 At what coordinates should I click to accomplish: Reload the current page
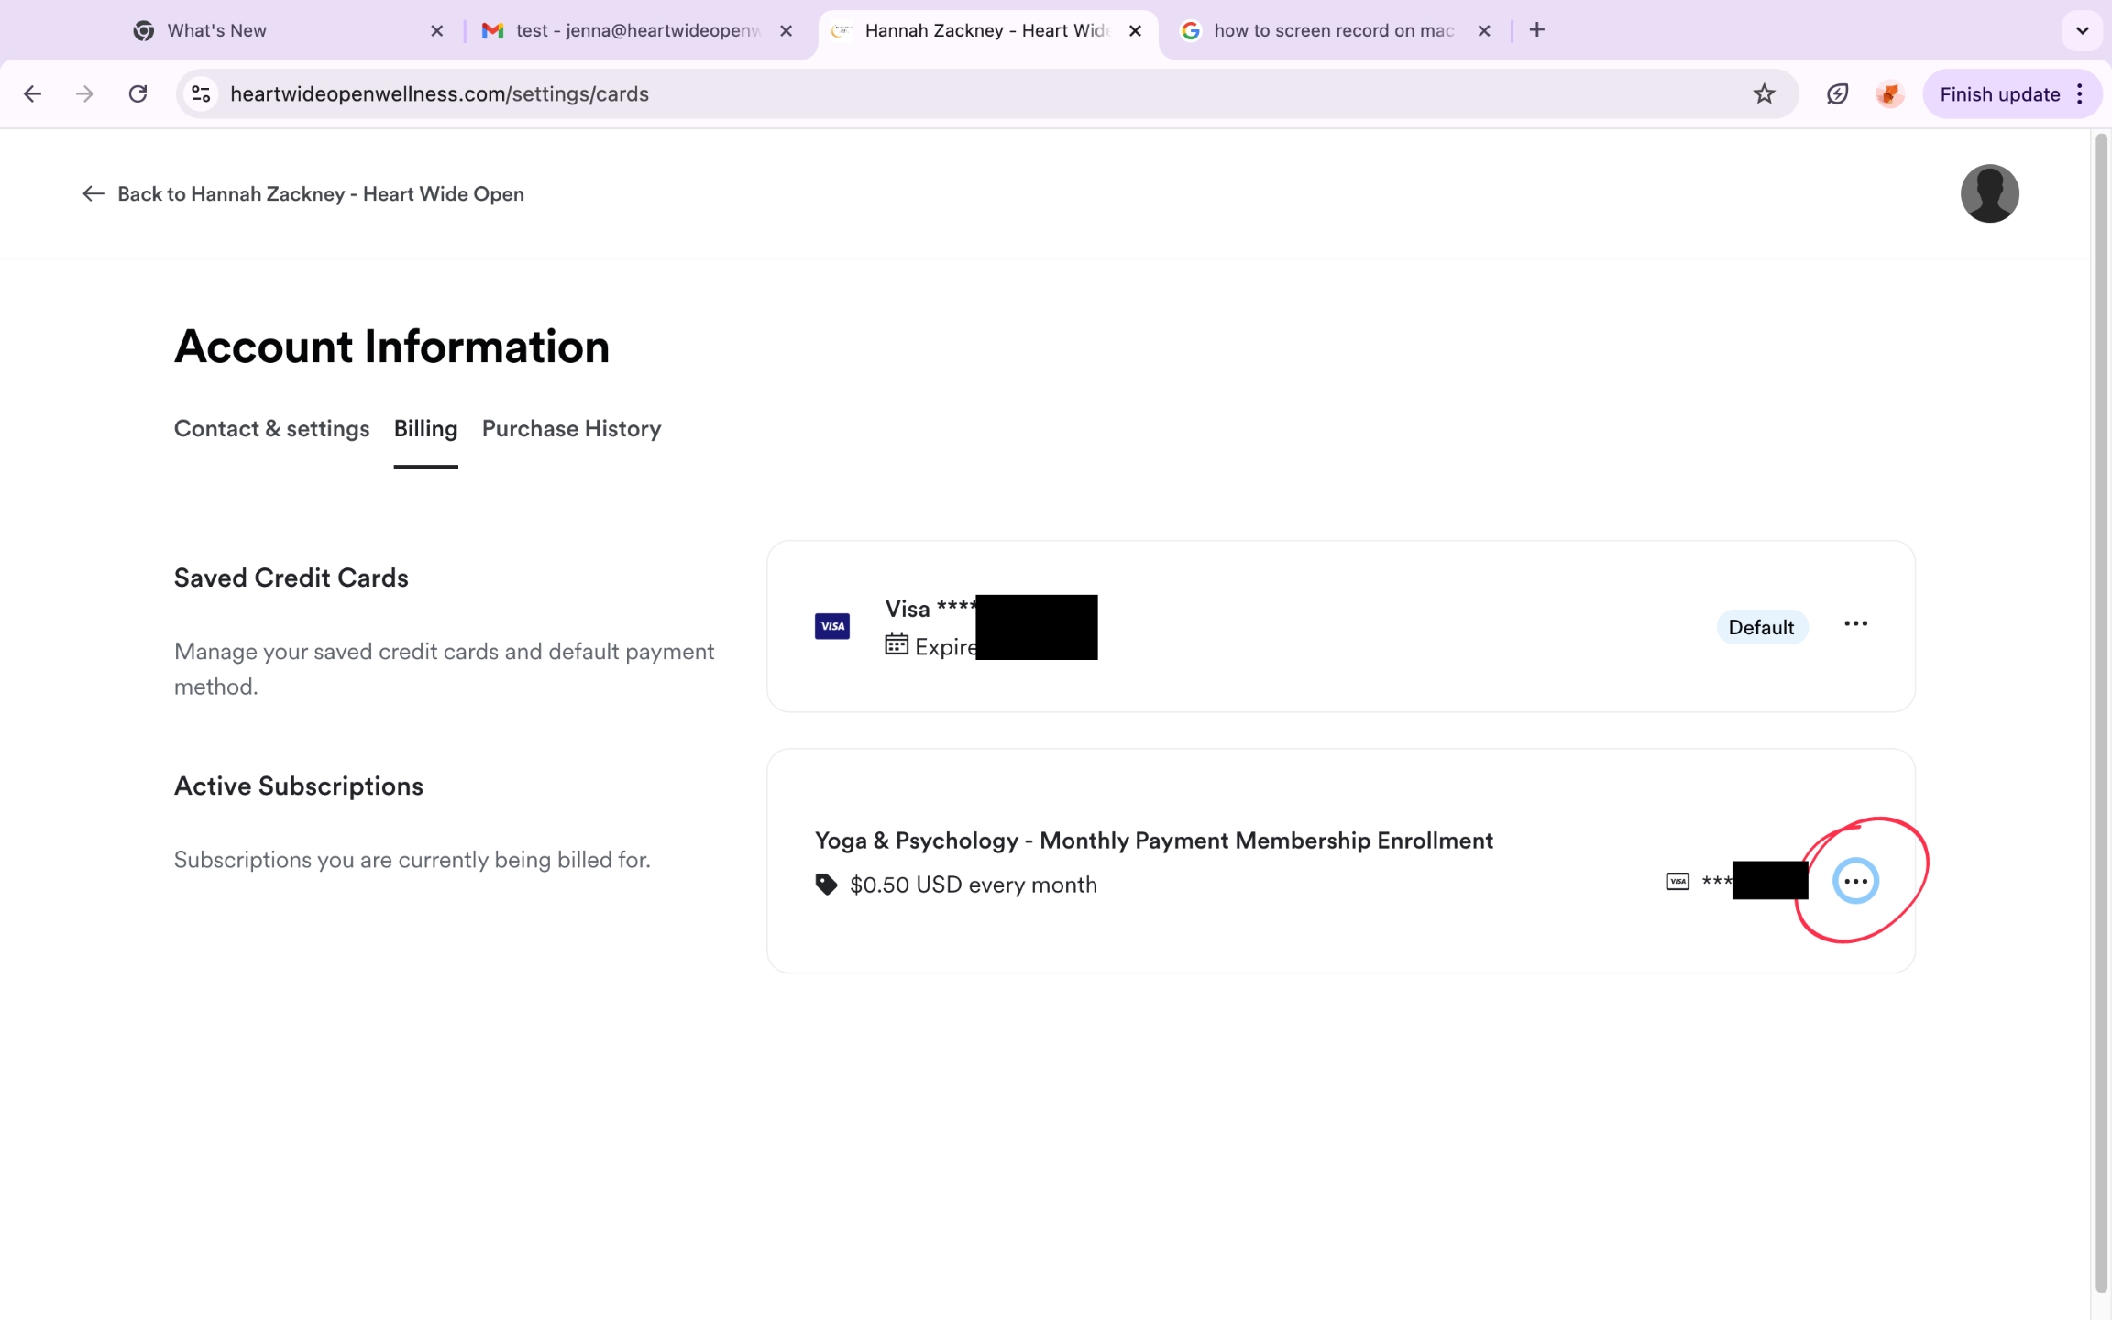[x=137, y=93]
